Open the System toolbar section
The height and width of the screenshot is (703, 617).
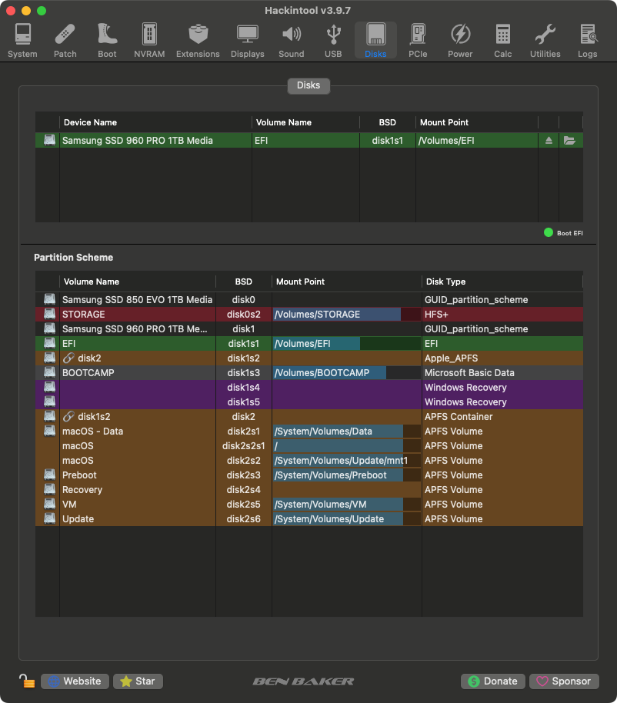(x=22, y=40)
